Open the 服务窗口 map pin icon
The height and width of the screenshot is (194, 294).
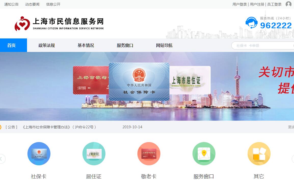[204, 154]
